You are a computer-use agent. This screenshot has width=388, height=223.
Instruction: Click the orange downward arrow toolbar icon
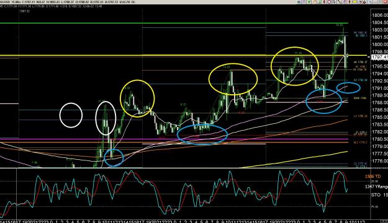pyautogui.click(x=350, y=2)
